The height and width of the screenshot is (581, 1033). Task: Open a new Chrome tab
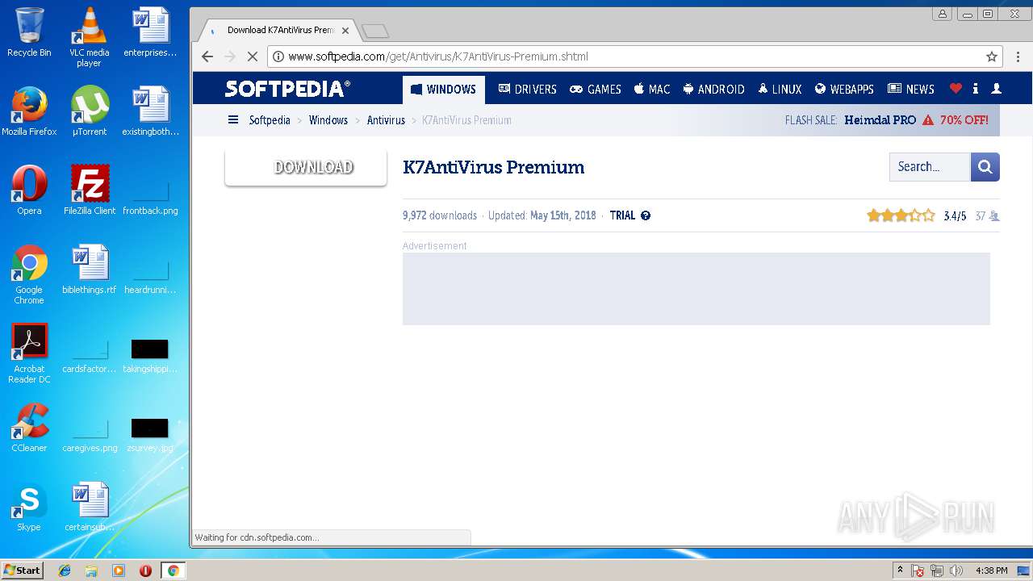click(375, 31)
